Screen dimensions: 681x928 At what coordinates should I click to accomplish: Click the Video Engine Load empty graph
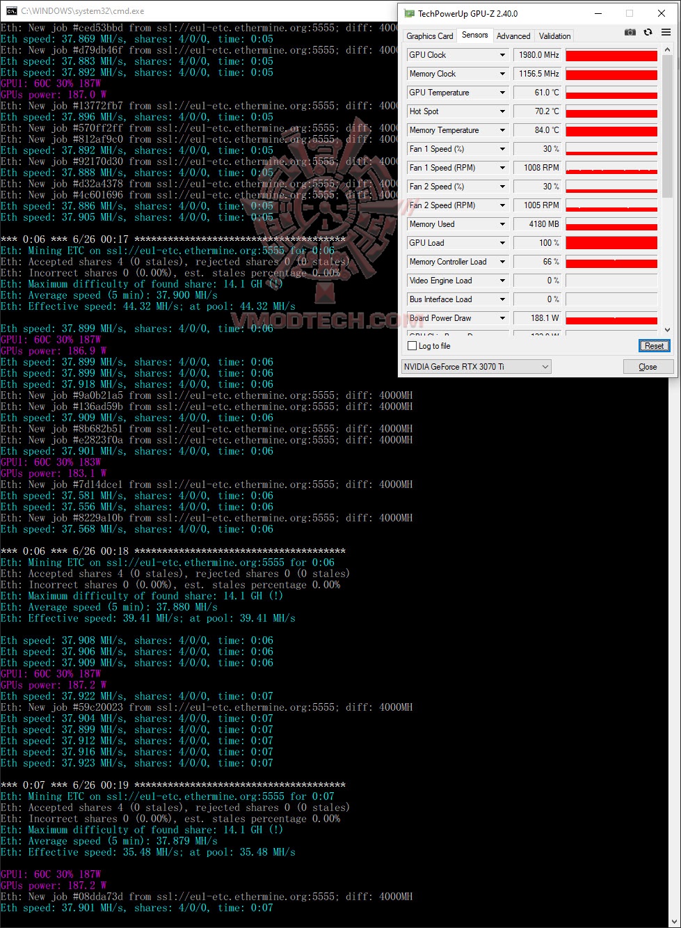[611, 281]
